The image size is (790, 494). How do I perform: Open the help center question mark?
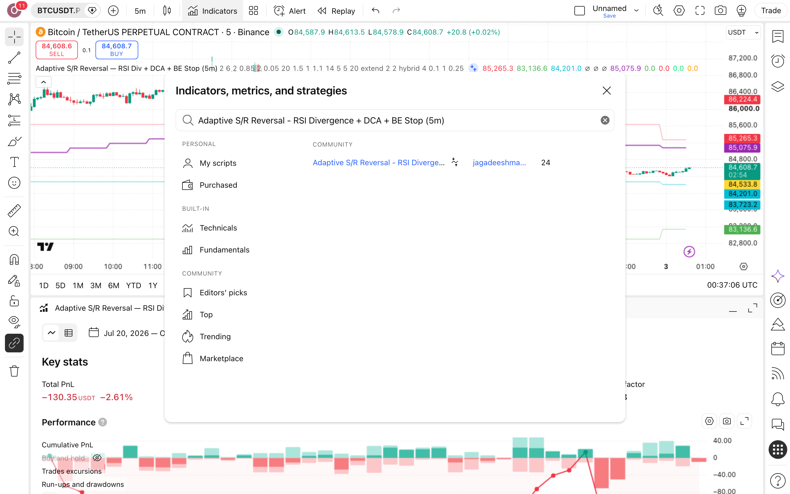pyautogui.click(x=778, y=480)
